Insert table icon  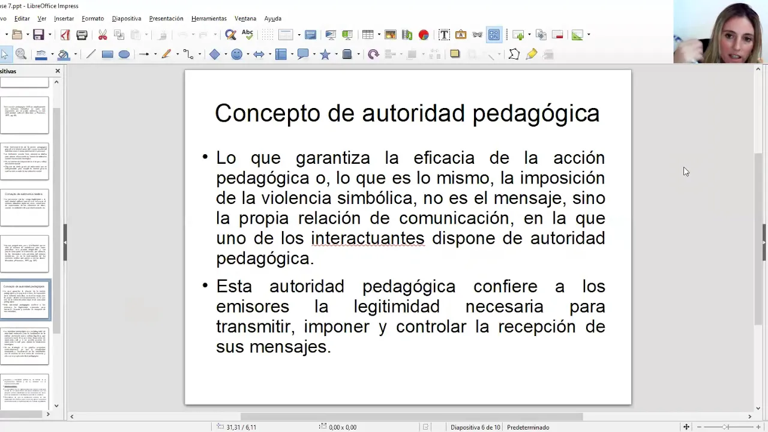pyautogui.click(x=367, y=35)
